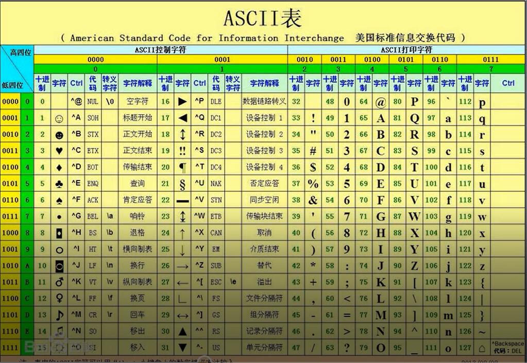Click the "文件分隔符" description cell
The width and height of the screenshot is (527, 363).
click(x=264, y=298)
